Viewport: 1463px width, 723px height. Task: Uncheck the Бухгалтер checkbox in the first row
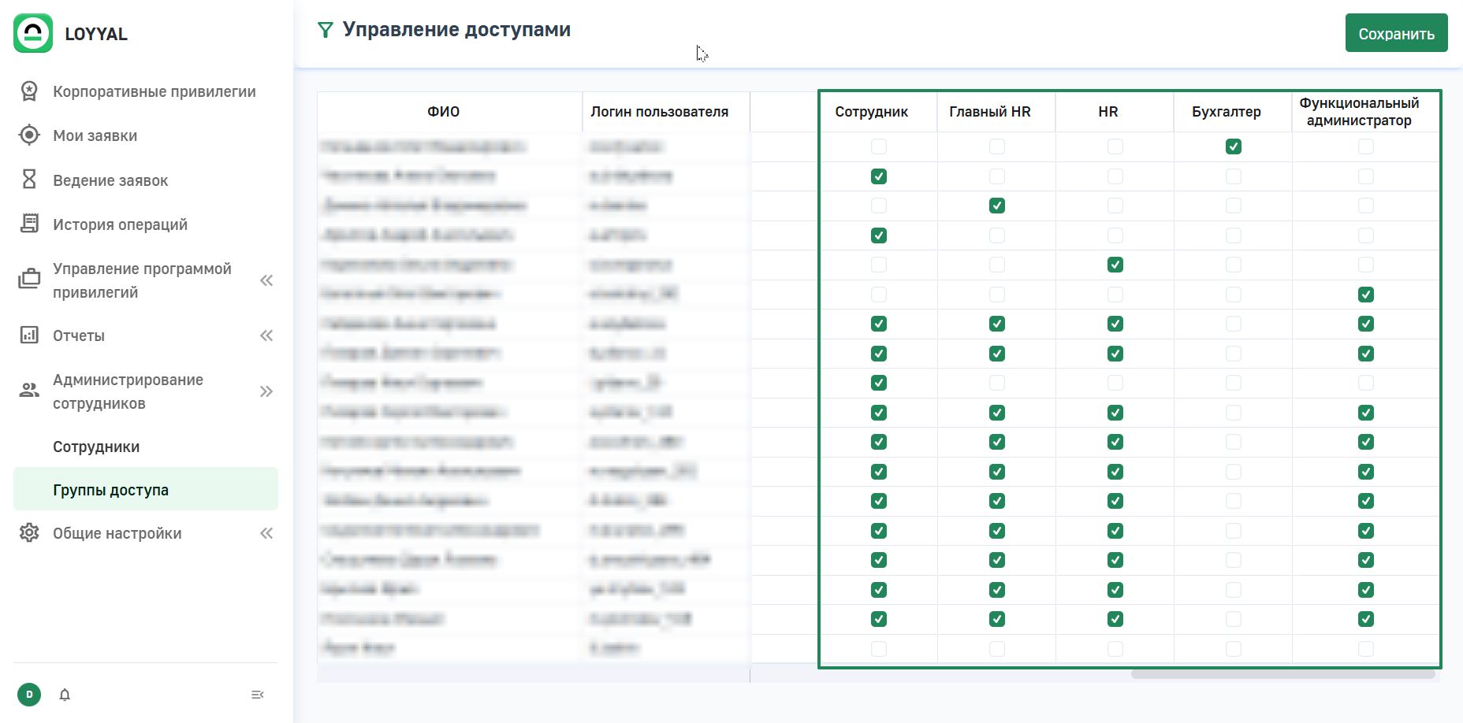pyautogui.click(x=1234, y=146)
